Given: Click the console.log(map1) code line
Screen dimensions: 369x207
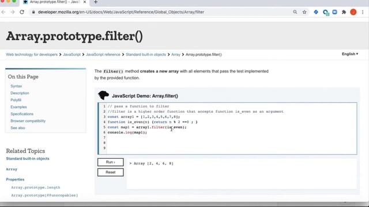Looking at the screenshot, I should [x=127, y=132].
